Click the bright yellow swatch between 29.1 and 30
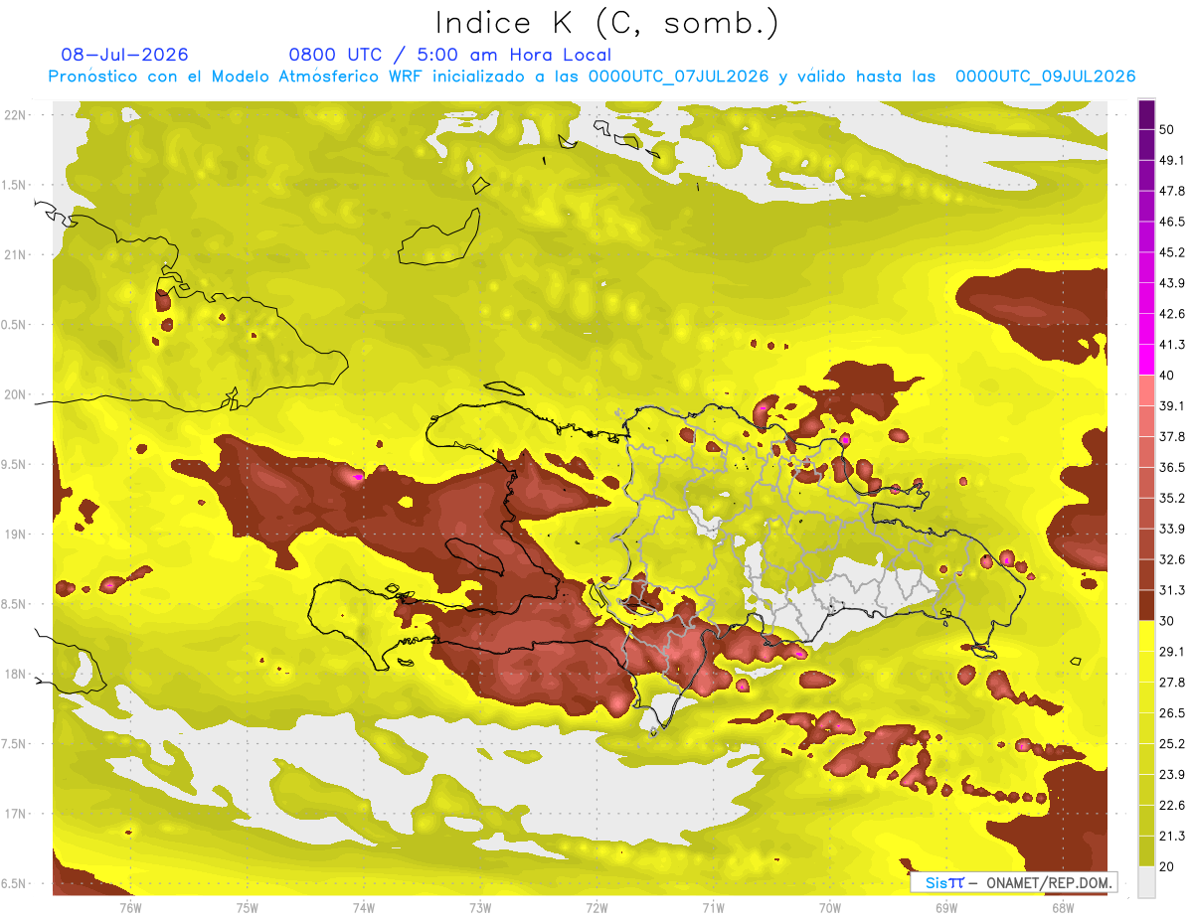This screenshot has height=921, width=1193. point(1146,636)
